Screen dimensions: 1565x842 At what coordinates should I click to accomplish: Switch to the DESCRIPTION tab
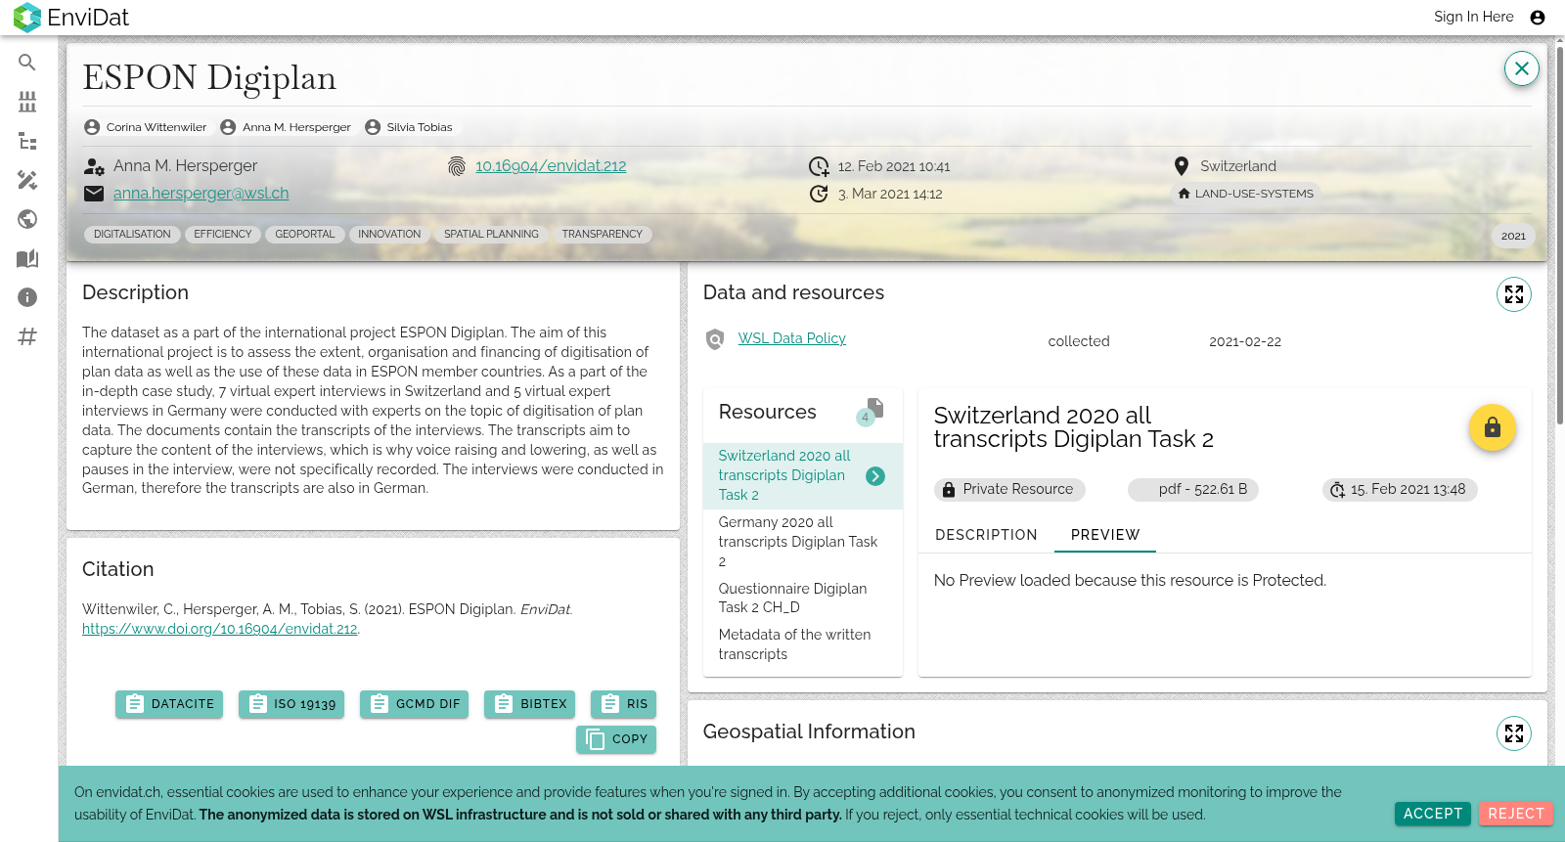(x=986, y=535)
